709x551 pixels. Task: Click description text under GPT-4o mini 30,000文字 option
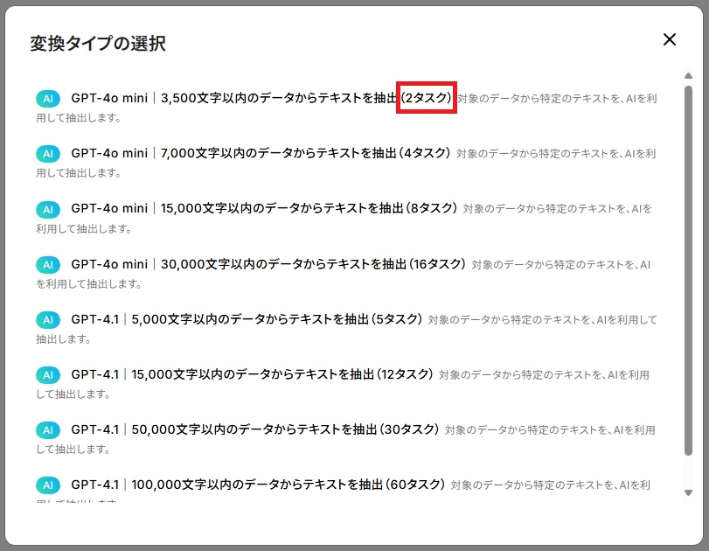click(x=343, y=274)
